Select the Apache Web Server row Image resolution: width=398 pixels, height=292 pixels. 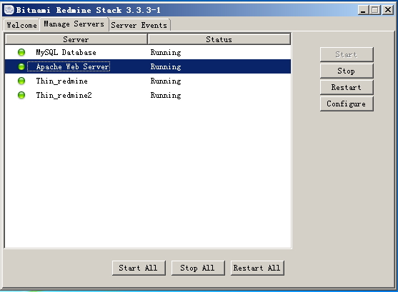(x=148, y=66)
